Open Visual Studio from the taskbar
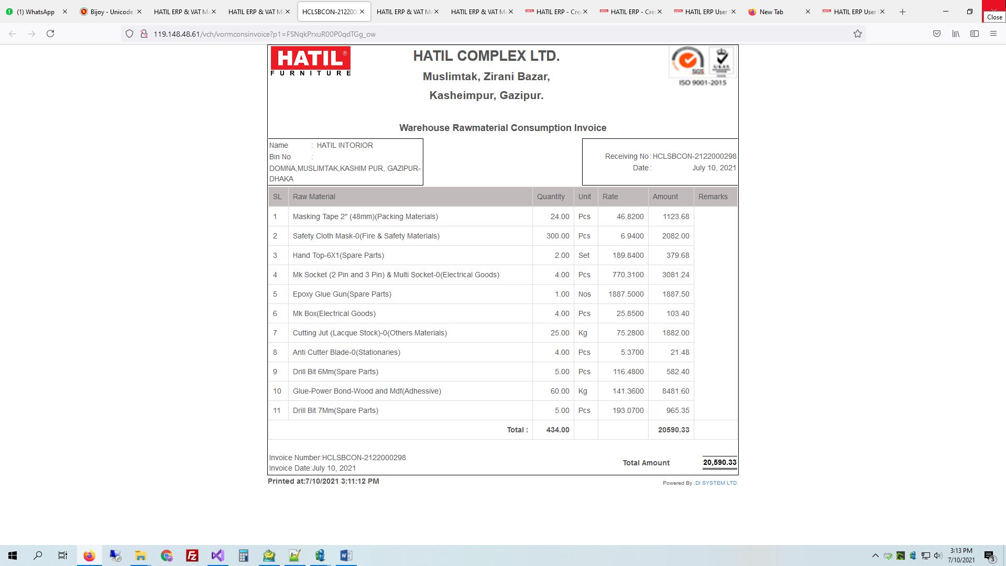1006x566 pixels. pyautogui.click(x=218, y=556)
